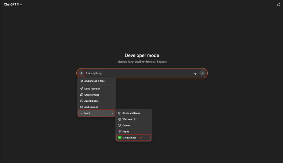This screenshot has height=163, width=283.
Task: Open the ChatGPT 5 model selector dropdown
Action: point(13,4)
